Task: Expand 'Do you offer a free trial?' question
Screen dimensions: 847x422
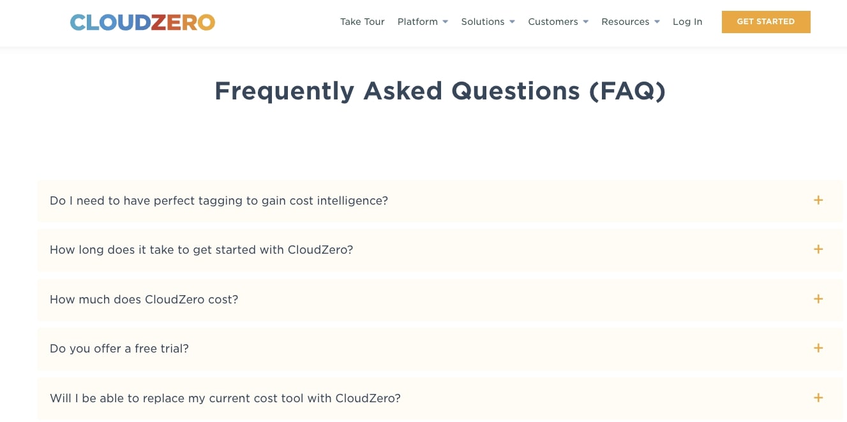Action: (440, 349)
